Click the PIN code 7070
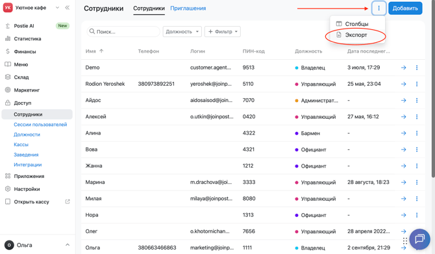Image resolution: width=435 pixels, height=254 pixels. click(x=248, y=100)
